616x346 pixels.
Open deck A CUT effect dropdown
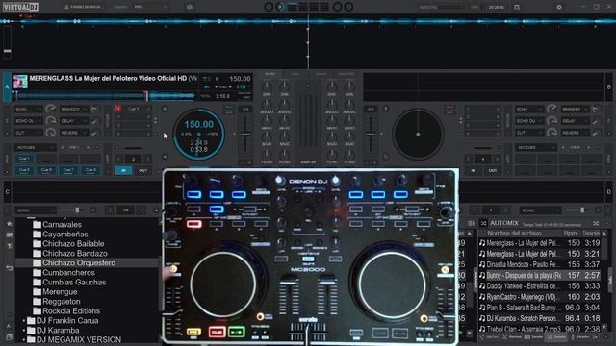tap(28, 133)
